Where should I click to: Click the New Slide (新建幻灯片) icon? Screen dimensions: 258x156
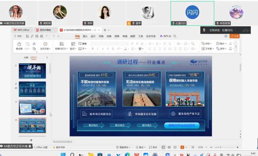point(62,44)
